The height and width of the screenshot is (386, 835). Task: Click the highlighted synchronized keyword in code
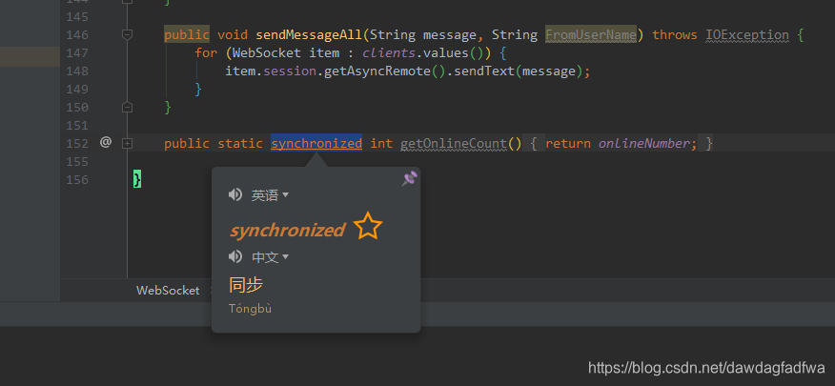pyautogui.click(x=316, y=143)
